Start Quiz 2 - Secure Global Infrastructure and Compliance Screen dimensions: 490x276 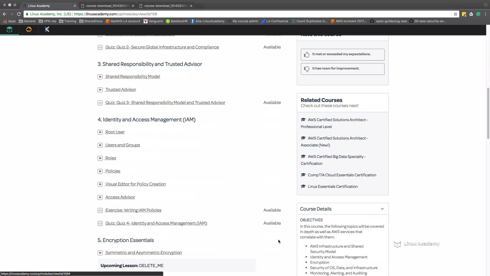point(162,47)
